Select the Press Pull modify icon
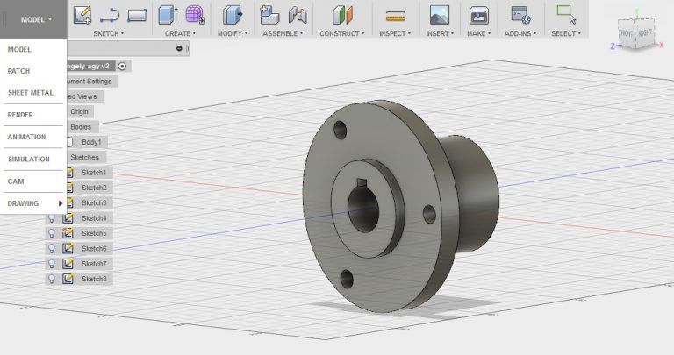Screen dimensions: 674x355 tap(233, 15)
